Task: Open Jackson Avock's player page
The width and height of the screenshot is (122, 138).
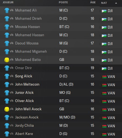Action: 27,117
